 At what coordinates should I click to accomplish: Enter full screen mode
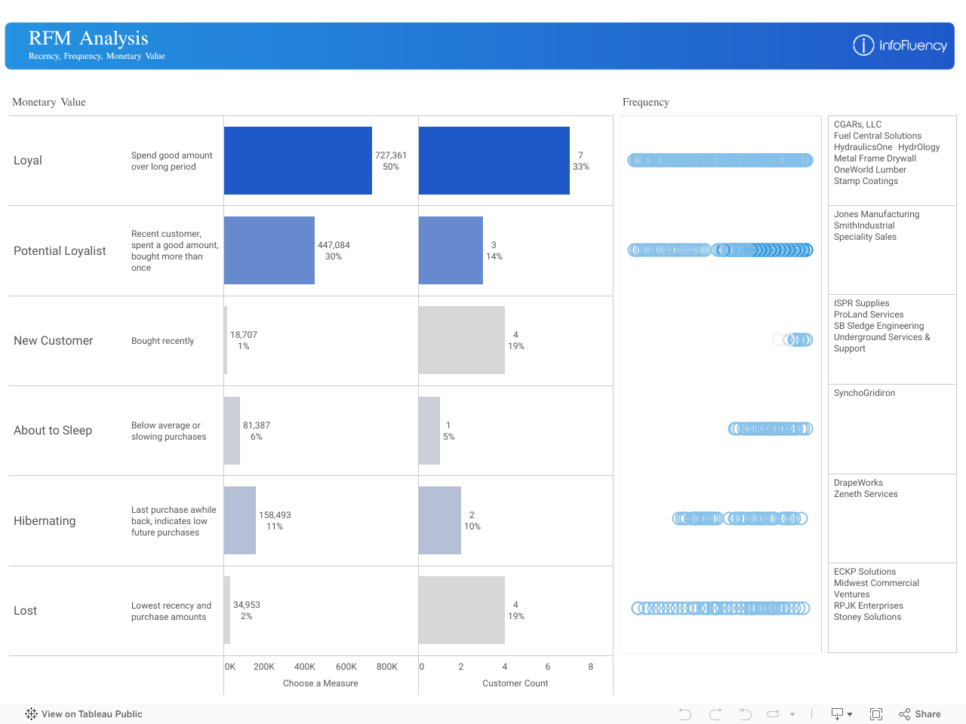[876, 714]
